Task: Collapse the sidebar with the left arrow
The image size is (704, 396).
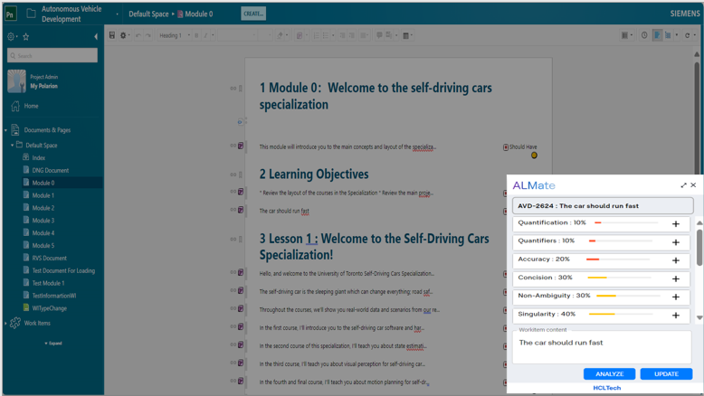Action: (96, 37)
